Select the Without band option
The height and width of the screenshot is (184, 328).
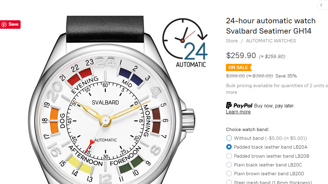229,138
